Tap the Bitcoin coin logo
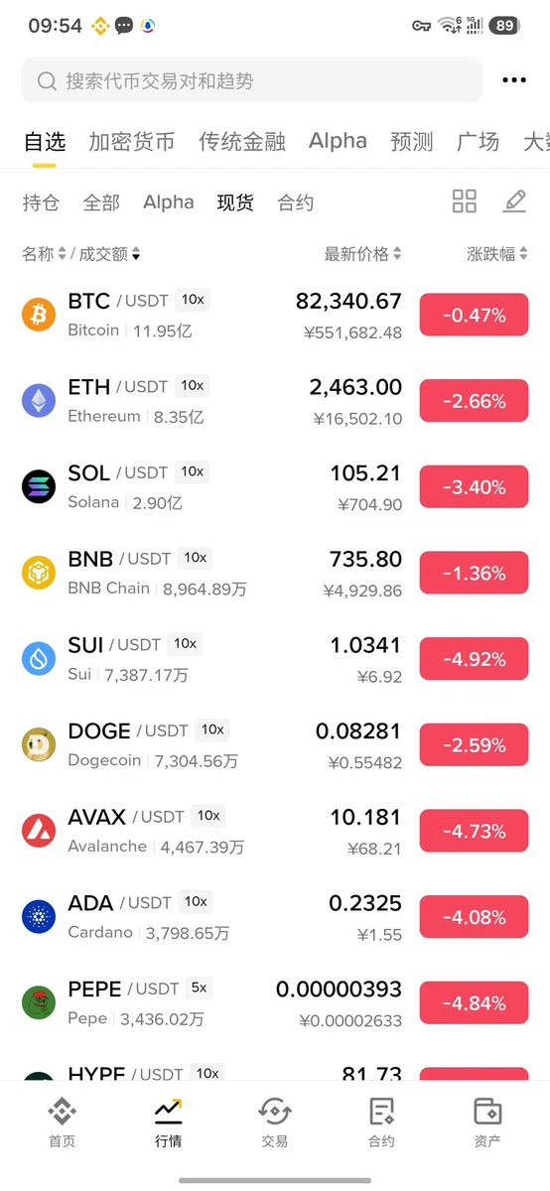 coord(39,315)
